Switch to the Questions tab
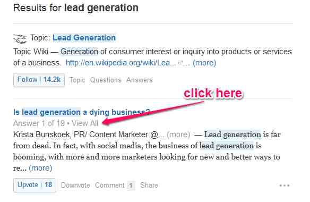Screen dimensions: 310x202 click(x=106, y=80)
